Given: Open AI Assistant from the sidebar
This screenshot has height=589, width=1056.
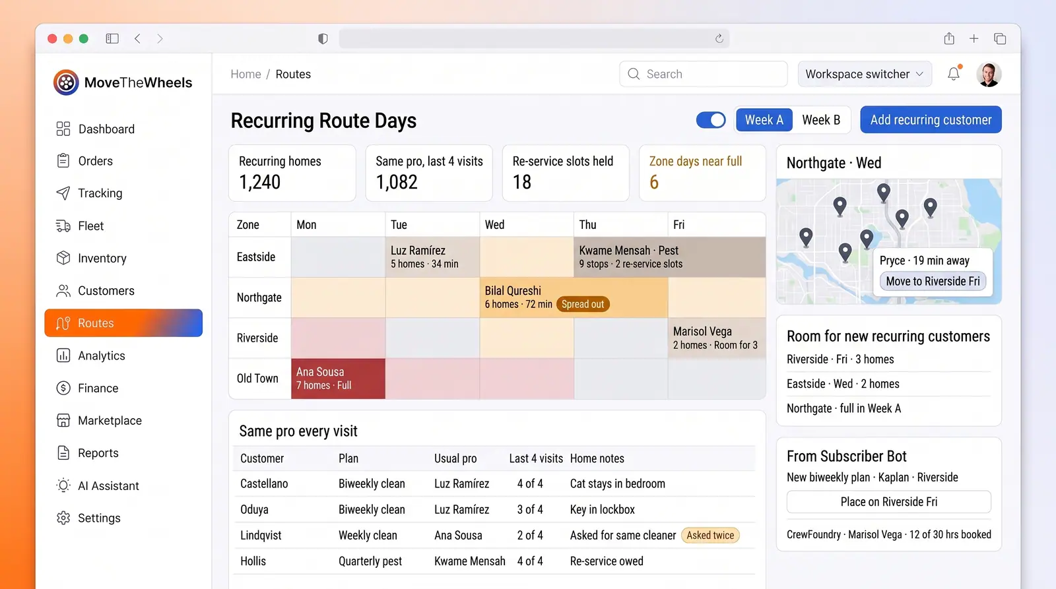Looking at the screenshot, I should pos(123,485).
